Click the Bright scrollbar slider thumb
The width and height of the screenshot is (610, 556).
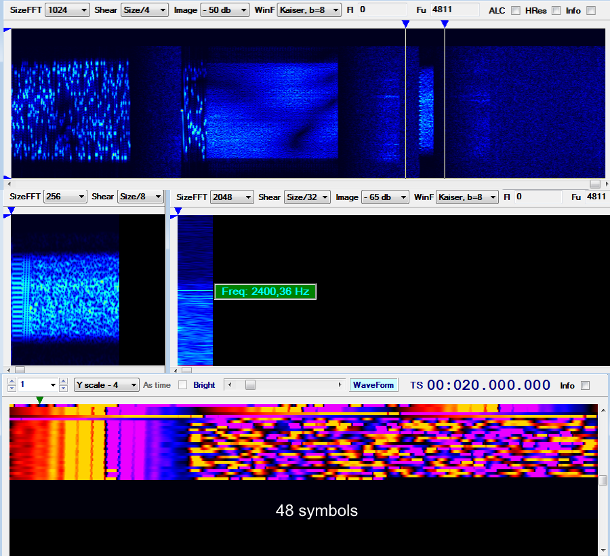pyautogui.click(x=251, y=384)
